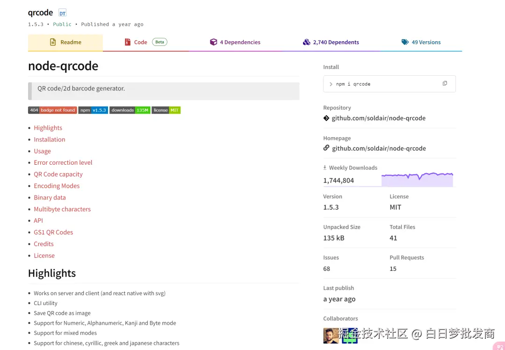
Task: Click the license MIT badge
Action: point(166,110)
